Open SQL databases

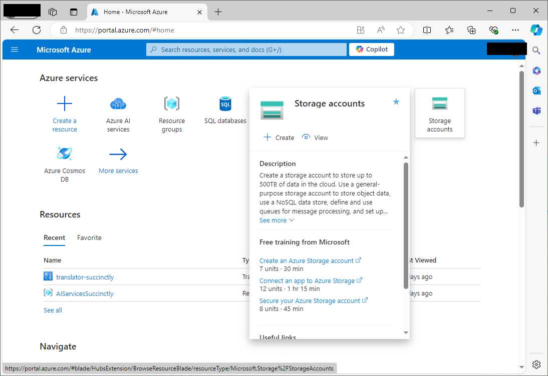coord(225,104)
